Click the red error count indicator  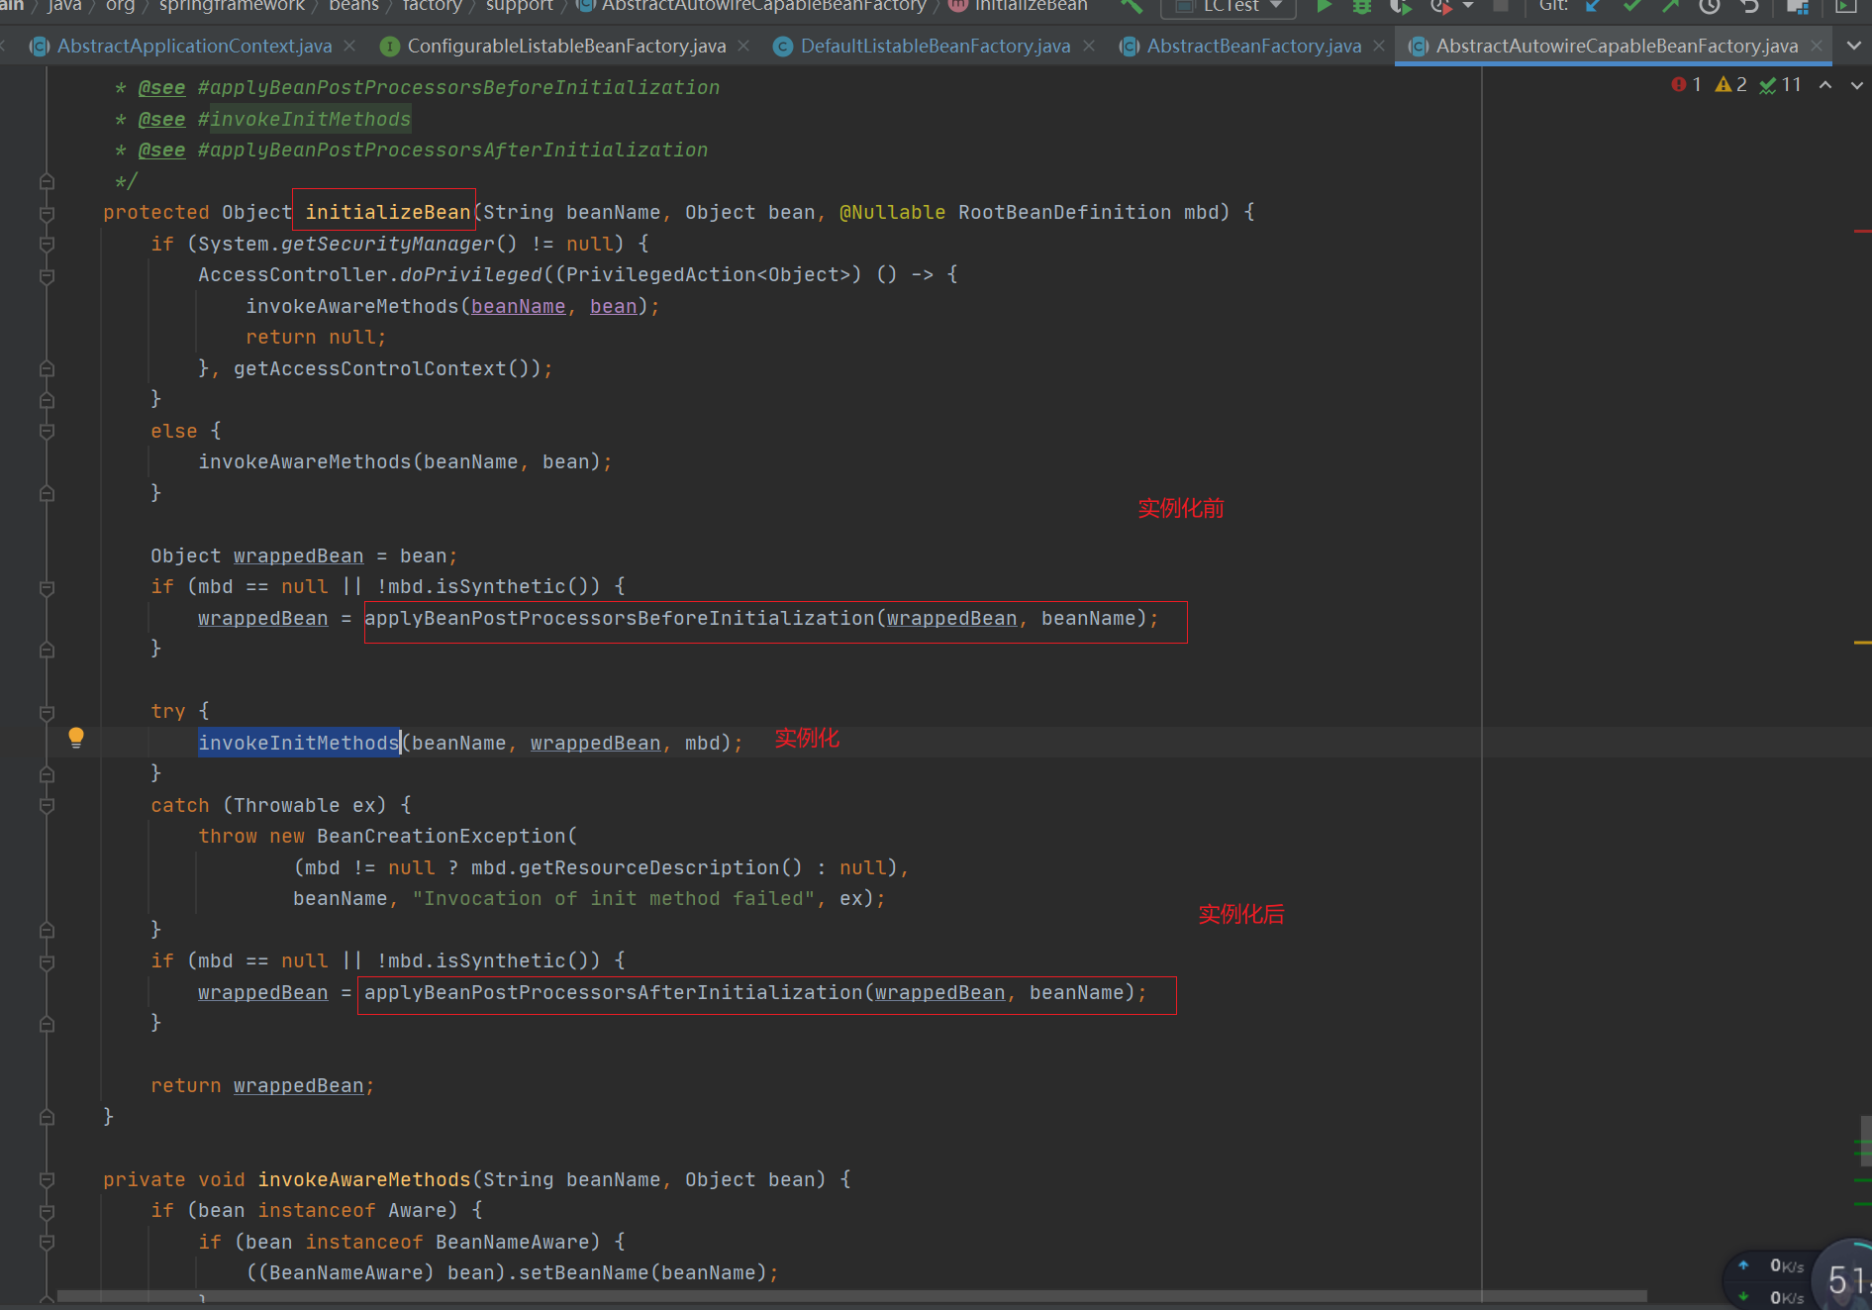[1687, 85]
